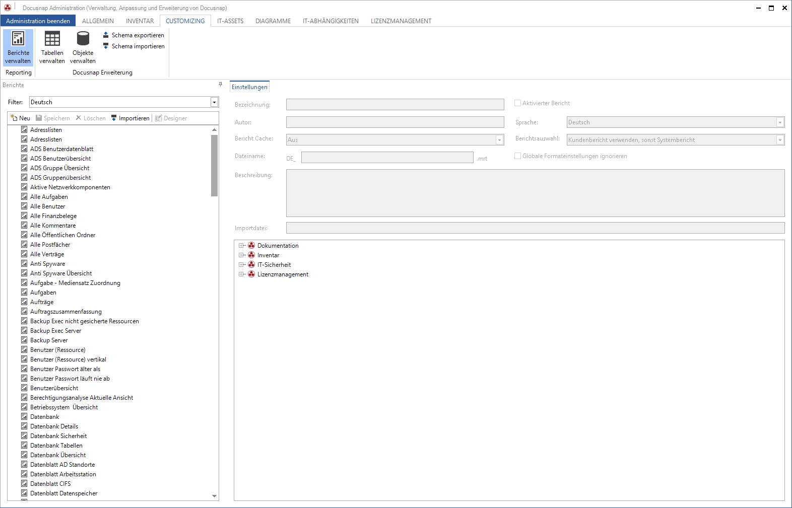Click the Datenblatt CIFS report icon
The image size is (792, 508).
click(24, 483)
